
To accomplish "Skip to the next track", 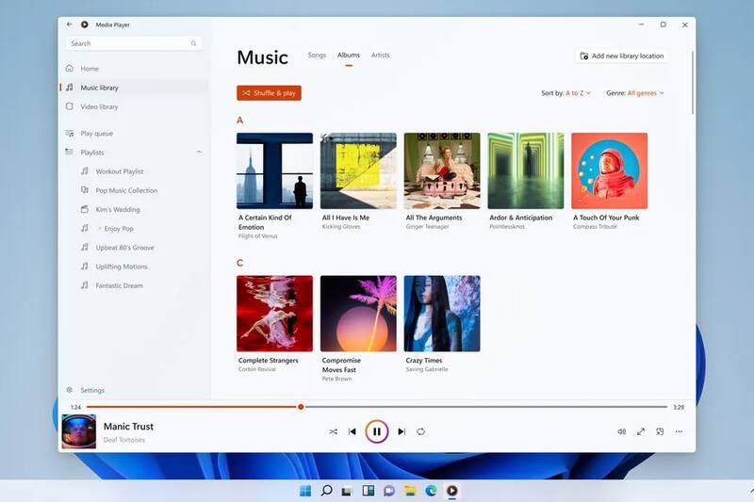I will pos(401,431).
